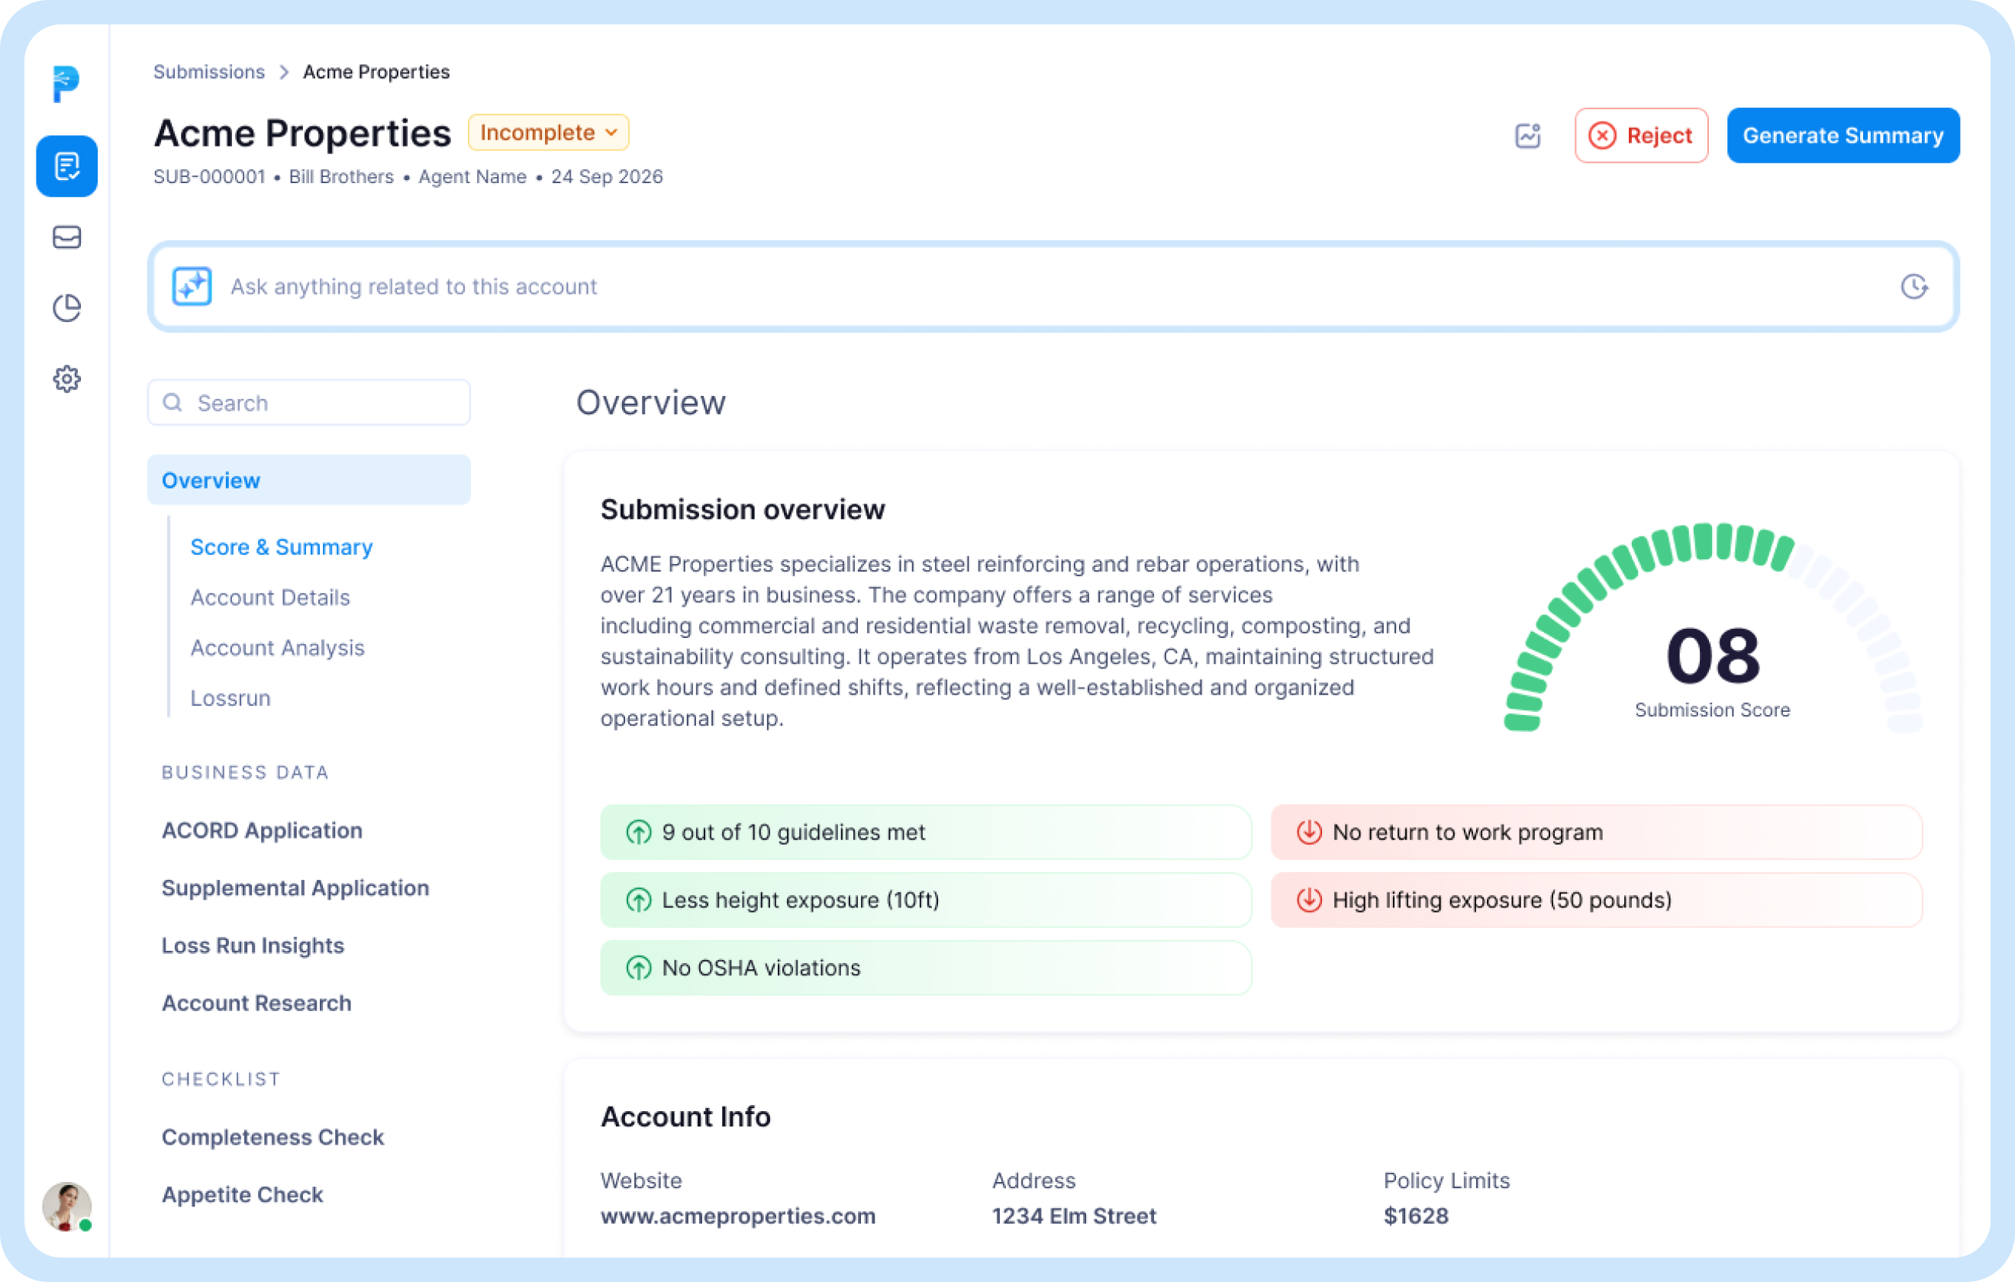
Task: Open the submissions icon in the sidebar
Action: [x=67, y=166]
